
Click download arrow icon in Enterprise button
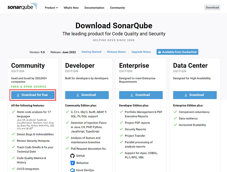pos(132,95)
